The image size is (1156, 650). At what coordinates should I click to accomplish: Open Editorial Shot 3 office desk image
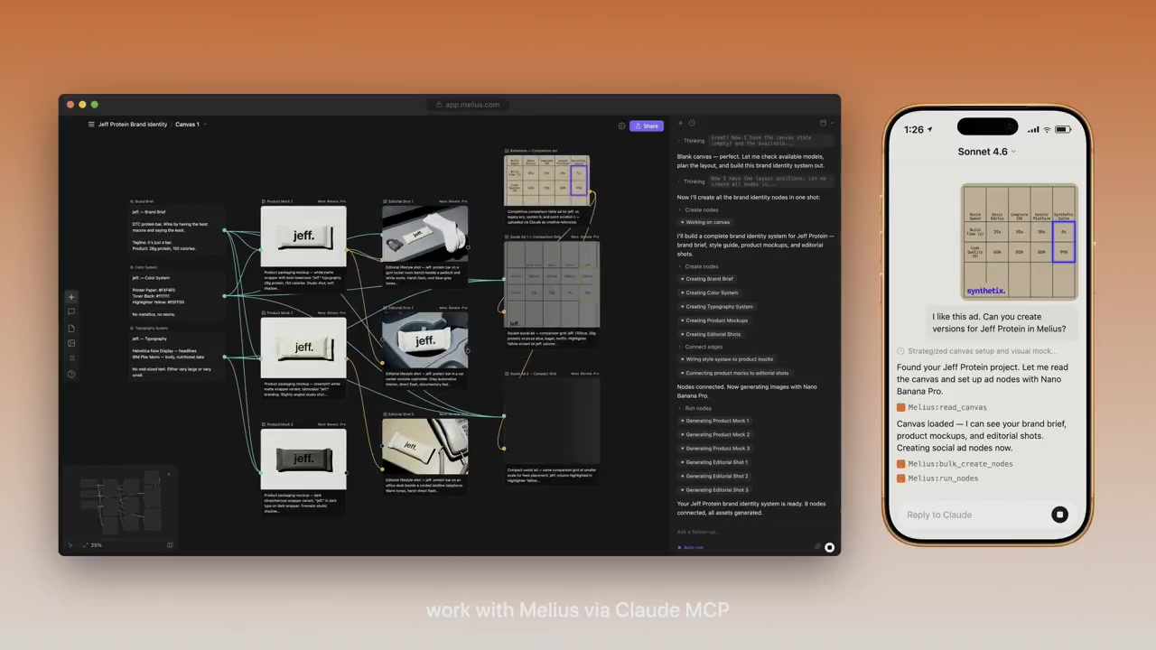pyautogui.click(x=425, y=448)
